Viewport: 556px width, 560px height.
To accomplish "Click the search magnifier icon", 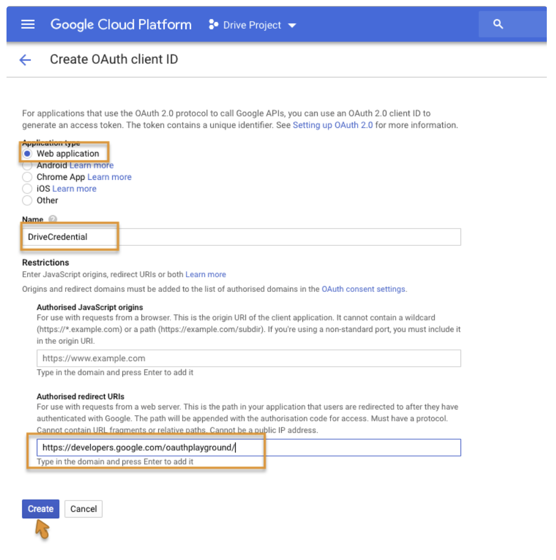I will [x=498, y=24].
